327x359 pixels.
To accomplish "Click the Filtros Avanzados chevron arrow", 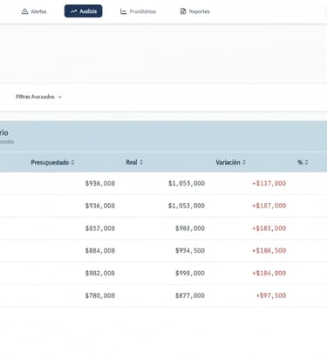I will 60,97.
